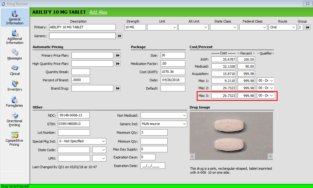Click the NDC field
The image size is (313, 188).
(x=74, y=115)
